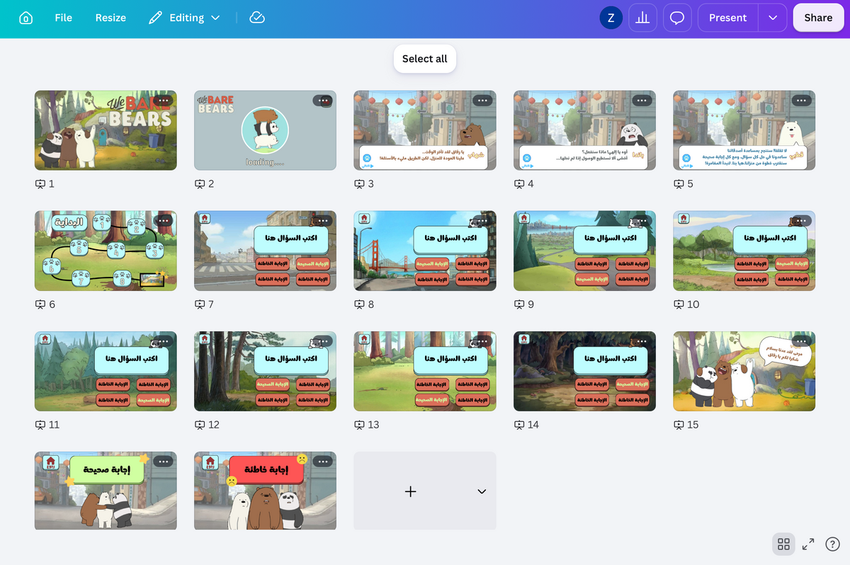Select the tall trees question slide 12
This screenshot has height=565, width=850.
tap(265, 371)
